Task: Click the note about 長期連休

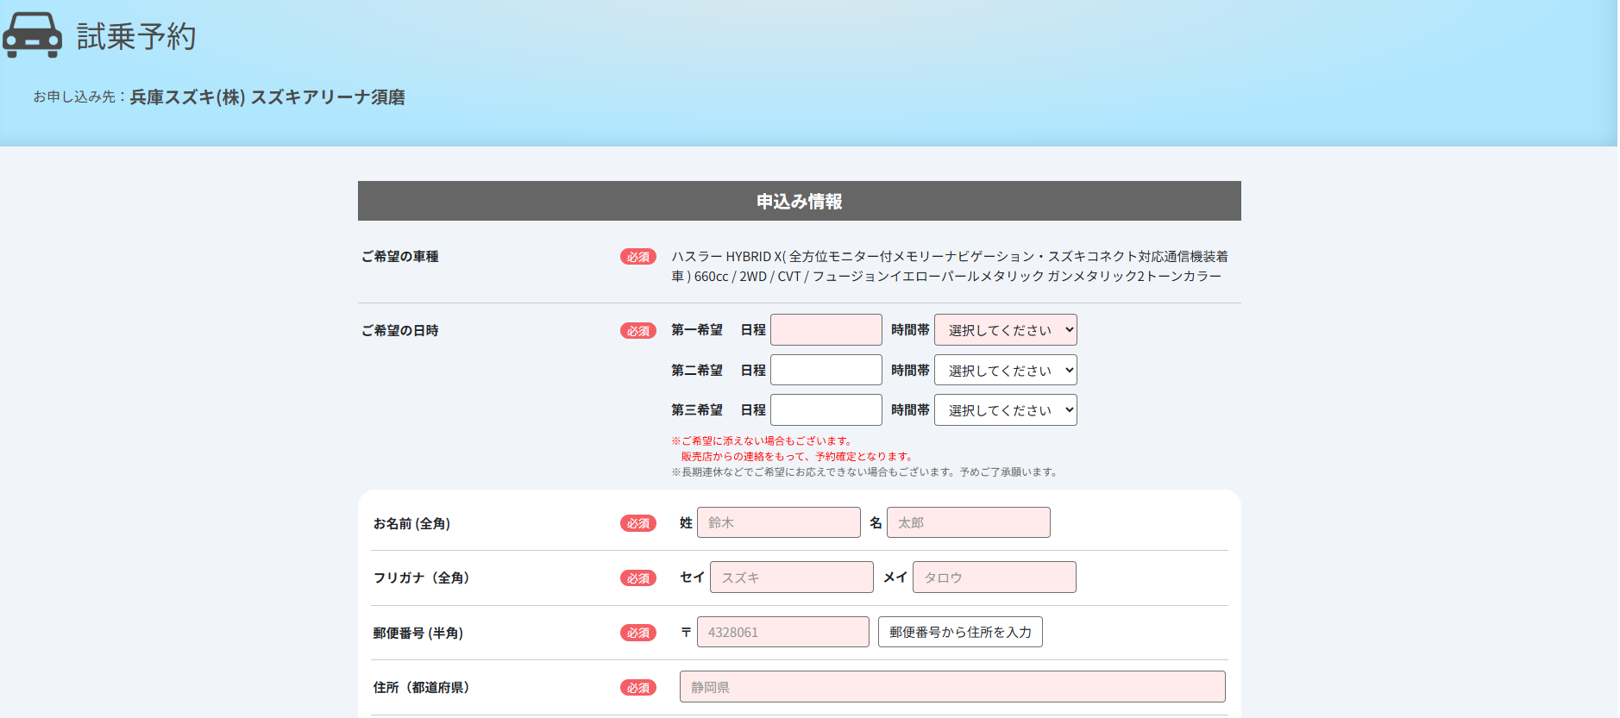Action: pyautogui.click(x=865, y=472)
